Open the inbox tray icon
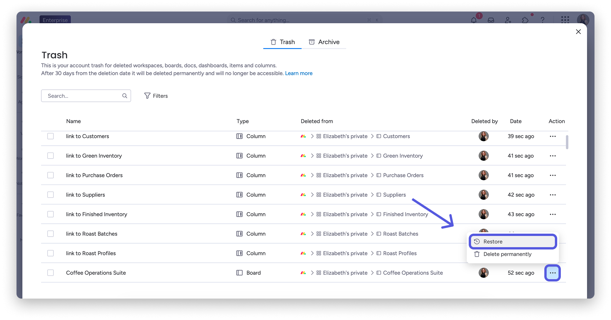The height and width of the screenshot is (320, 611). pyautogui.click(x=491, y=20)
